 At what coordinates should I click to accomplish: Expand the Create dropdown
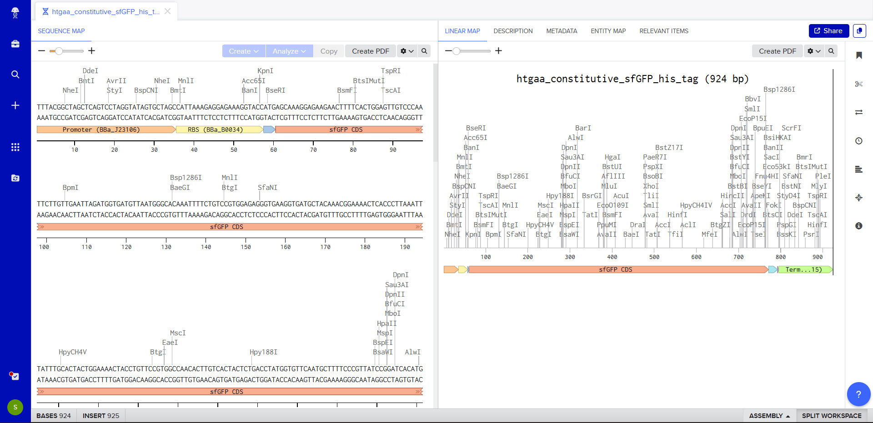244,51
